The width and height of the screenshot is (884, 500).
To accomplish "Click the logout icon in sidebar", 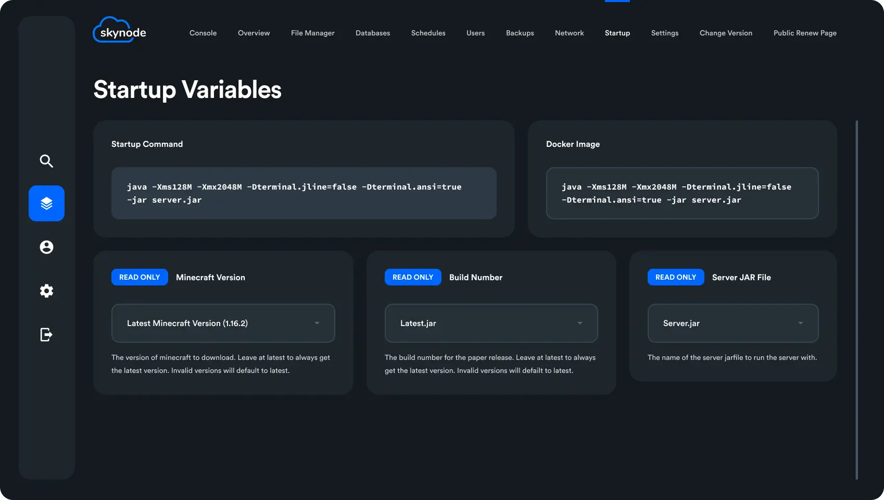I will pyautogui.click(x=46, y=334).
